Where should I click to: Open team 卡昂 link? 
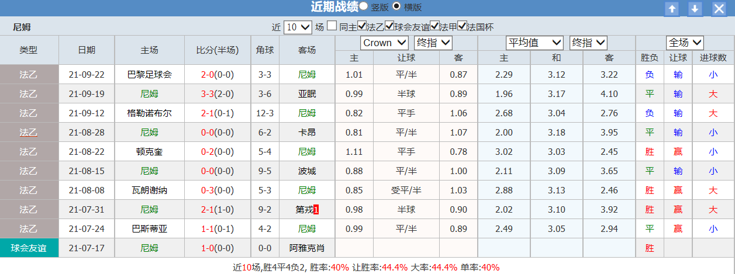(307, 133)
